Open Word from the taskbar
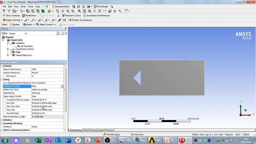This screenshot has width=256, height=144. pyautogui.click(x=68, y=140)
